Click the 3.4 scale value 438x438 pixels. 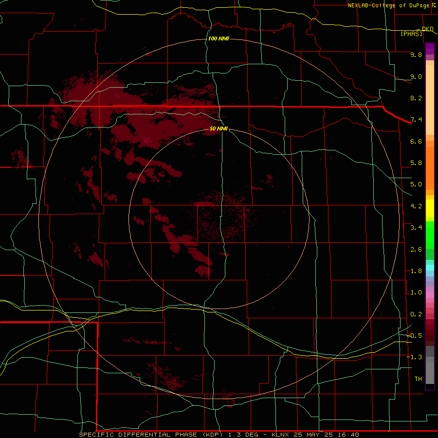(416, 228)
